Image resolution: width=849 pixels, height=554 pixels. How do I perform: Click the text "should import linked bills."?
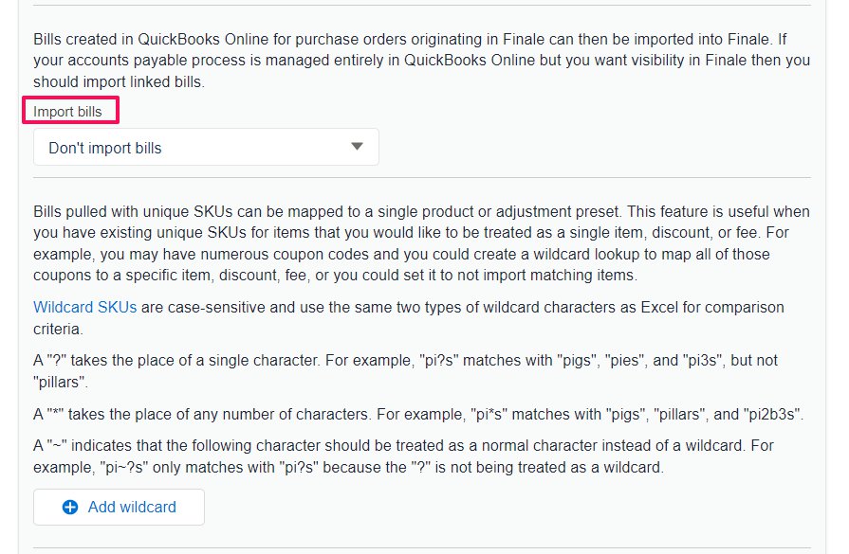click(120, 81)
